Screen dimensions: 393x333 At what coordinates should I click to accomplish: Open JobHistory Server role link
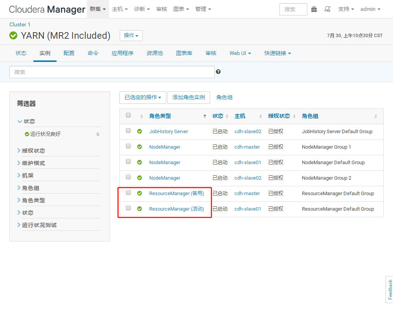[x=169, y=131]
